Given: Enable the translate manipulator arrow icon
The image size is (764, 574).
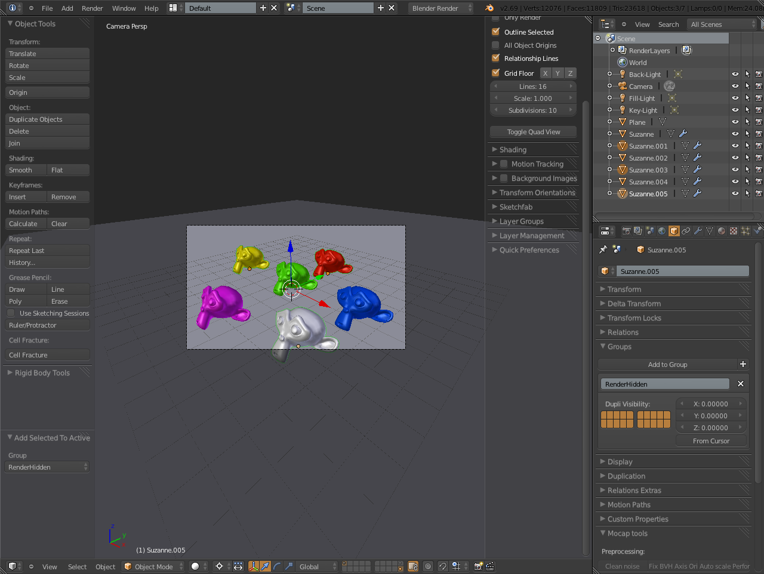Looking at the screenshot, I should click(x=265, y=566).
